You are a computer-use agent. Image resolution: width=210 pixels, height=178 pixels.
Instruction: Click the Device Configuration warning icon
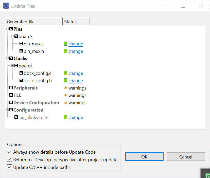pos(66,103)
